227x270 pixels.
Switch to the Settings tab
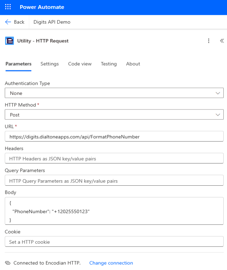(x=50, y=64)
